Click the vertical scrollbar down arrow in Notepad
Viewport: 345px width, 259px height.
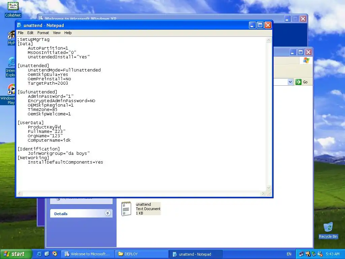coord(269,188)
